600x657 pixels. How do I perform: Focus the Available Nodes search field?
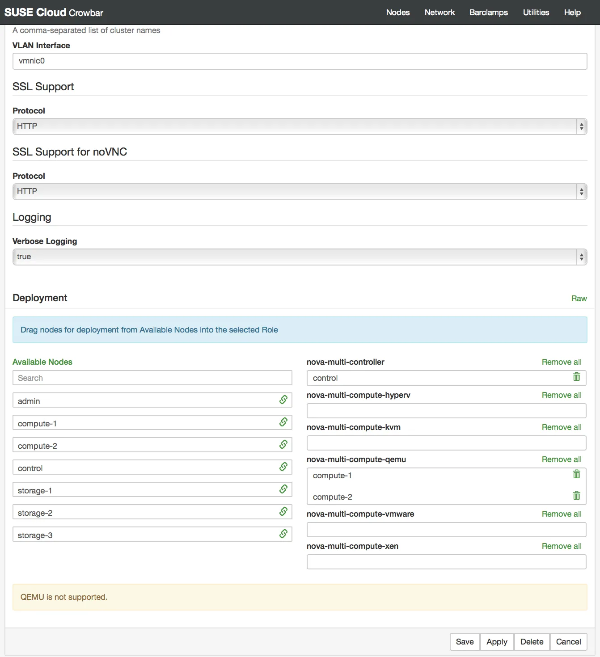[x=152, y=378]
